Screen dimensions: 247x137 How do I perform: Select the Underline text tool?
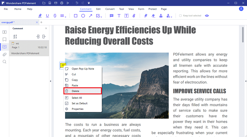click(47, 16)
